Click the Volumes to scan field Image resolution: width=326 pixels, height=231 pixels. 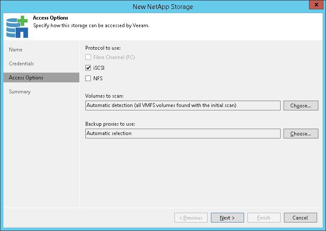[183, 106]
